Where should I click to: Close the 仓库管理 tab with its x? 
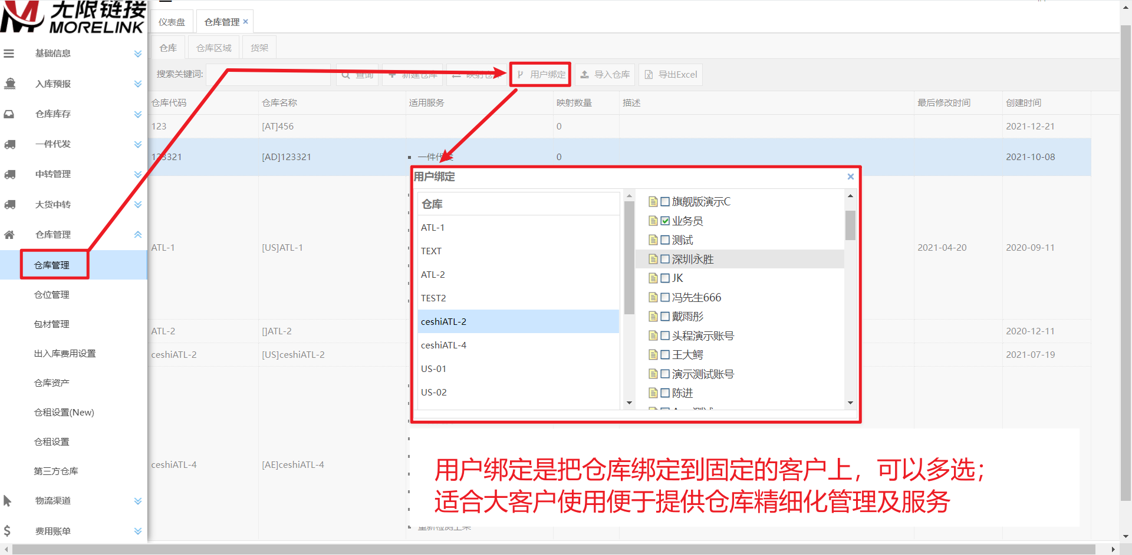point(246,22)
